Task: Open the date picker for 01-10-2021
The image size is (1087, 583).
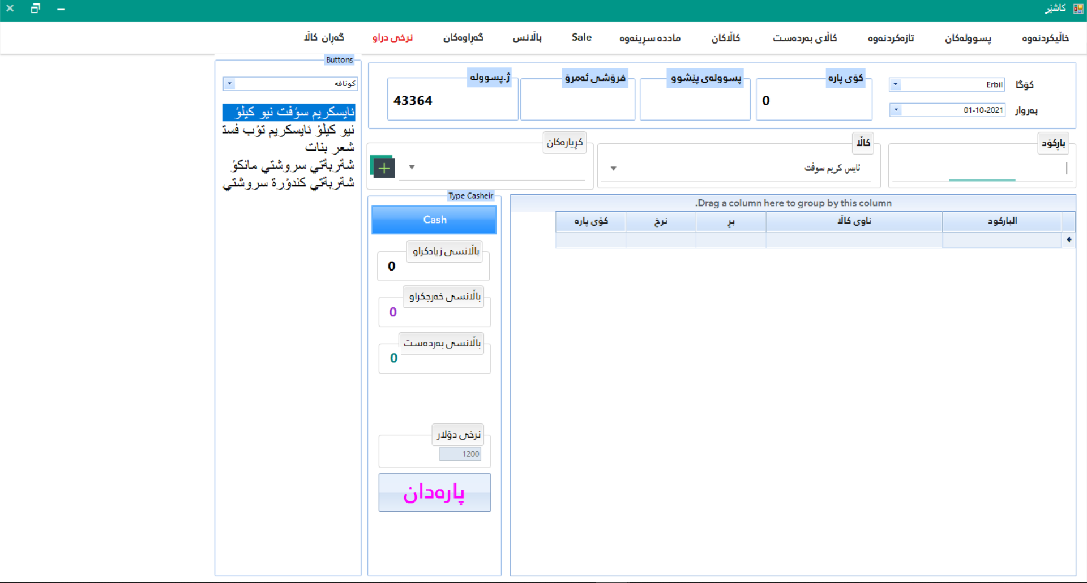Action: pos(896,110)
